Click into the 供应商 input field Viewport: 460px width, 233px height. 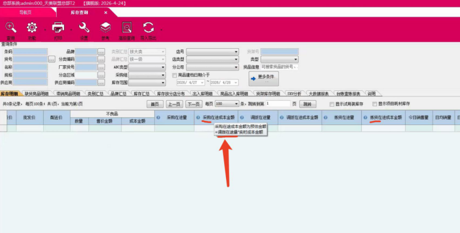click(30, 82)
